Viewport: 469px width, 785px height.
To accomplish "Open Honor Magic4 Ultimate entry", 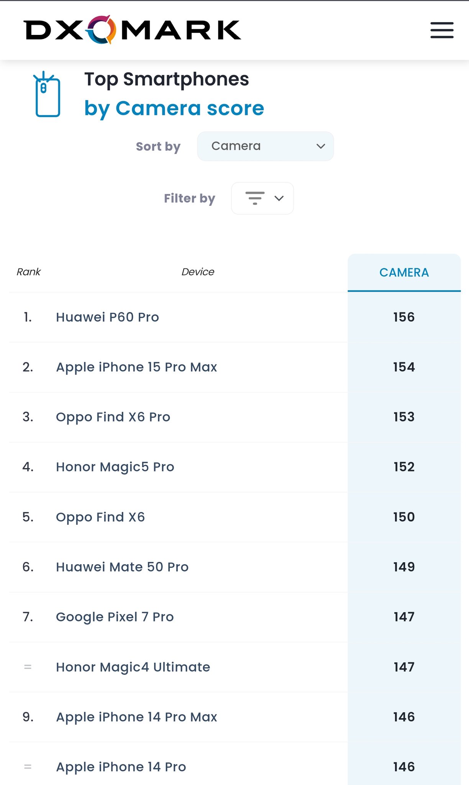I will [x=133, y=667].
